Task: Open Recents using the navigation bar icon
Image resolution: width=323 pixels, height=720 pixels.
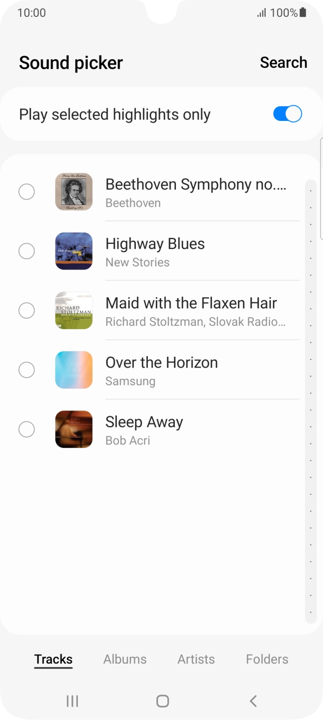Action: click(71, 700)
